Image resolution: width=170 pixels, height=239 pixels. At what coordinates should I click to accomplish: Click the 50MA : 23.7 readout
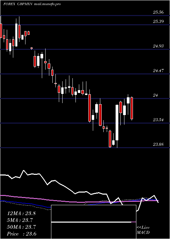(21, 227)
